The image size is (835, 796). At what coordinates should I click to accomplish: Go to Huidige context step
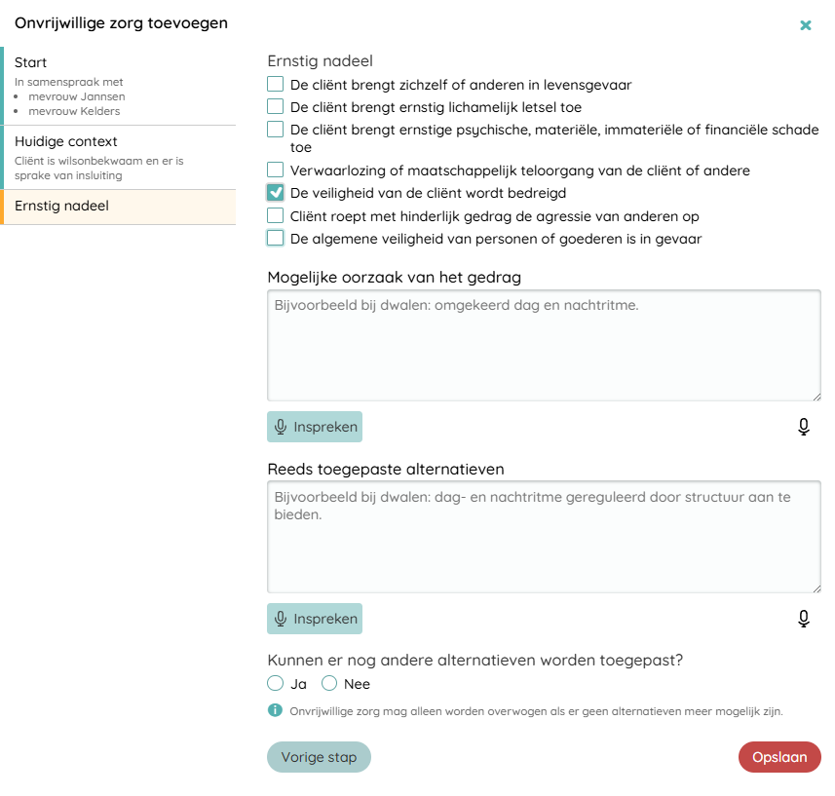coord(119,157)
